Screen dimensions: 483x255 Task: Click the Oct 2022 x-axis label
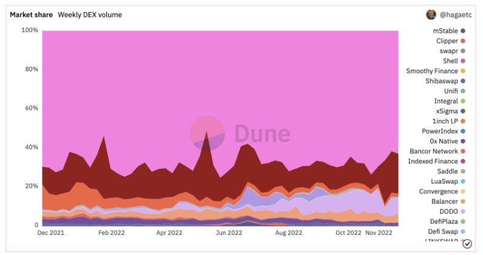point(348,233)
